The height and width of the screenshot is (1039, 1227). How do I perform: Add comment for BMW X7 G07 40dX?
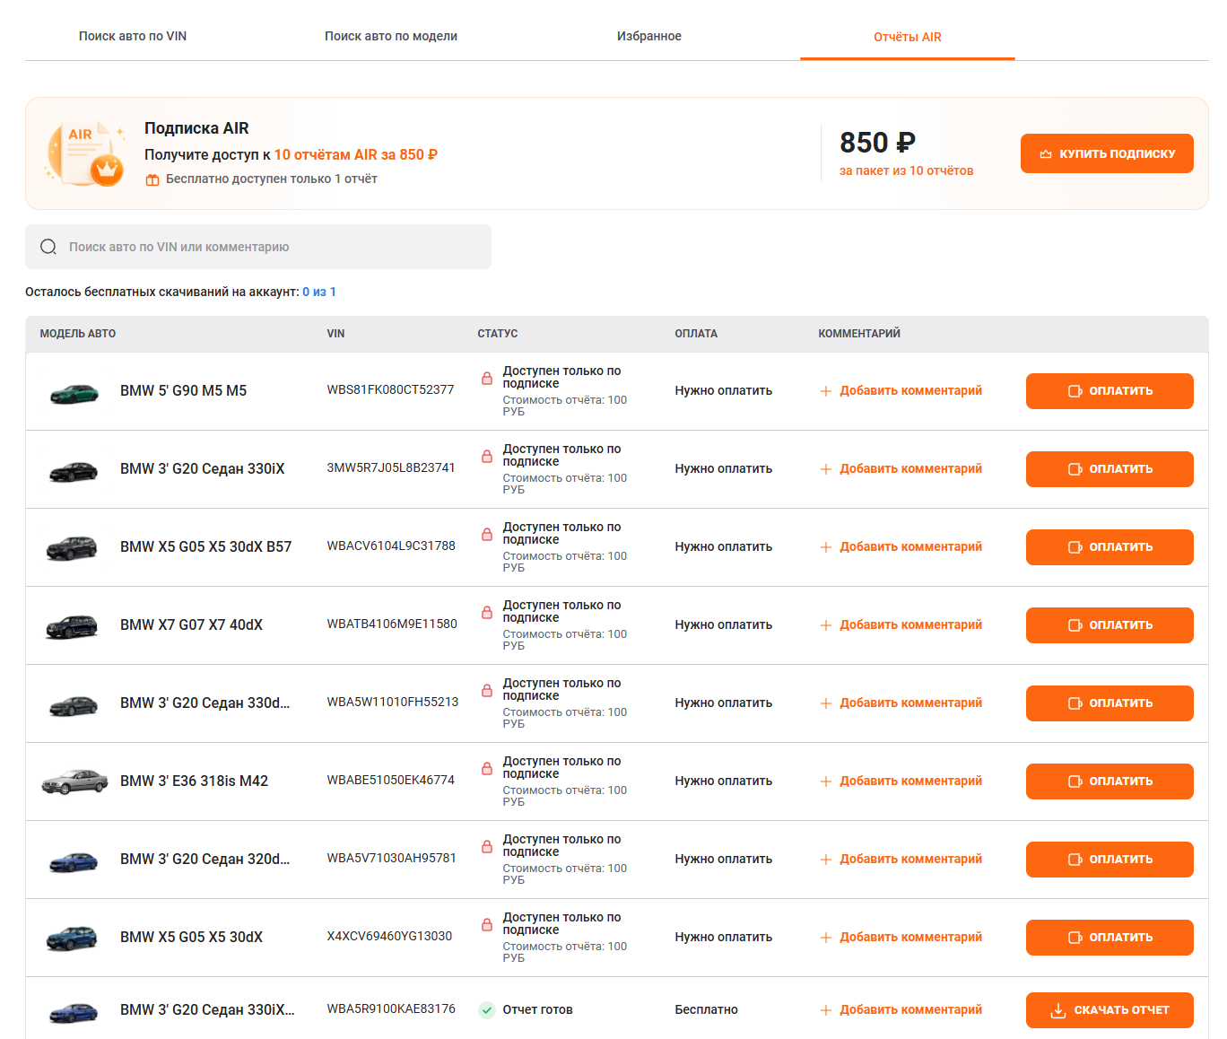click(901, 625)
